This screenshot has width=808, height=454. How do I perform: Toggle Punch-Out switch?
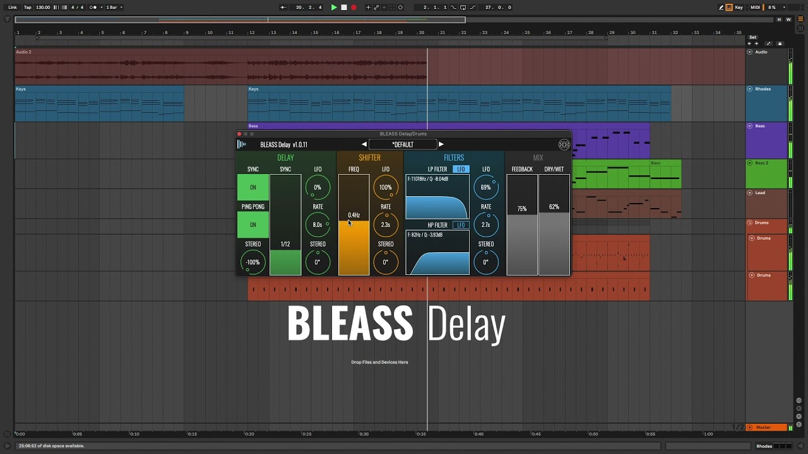(473, 8)
